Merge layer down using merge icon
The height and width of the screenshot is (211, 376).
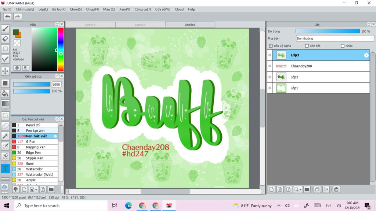tap(326, 189)
